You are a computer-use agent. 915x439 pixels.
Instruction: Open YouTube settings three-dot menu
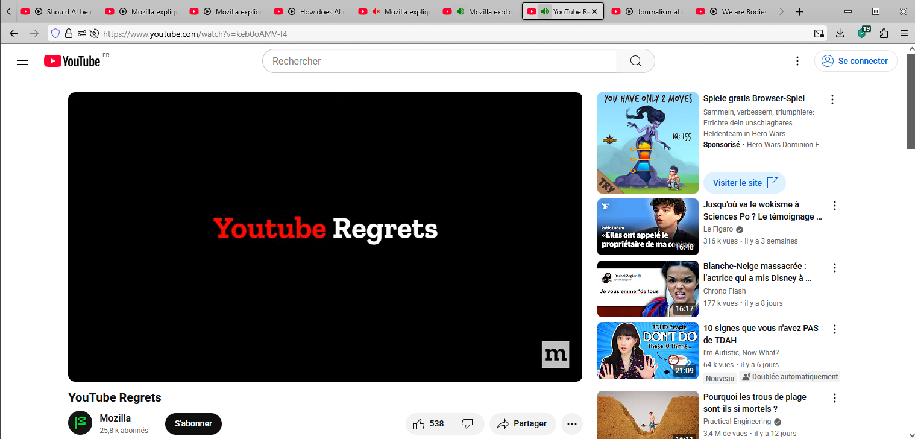click(797, 61)
